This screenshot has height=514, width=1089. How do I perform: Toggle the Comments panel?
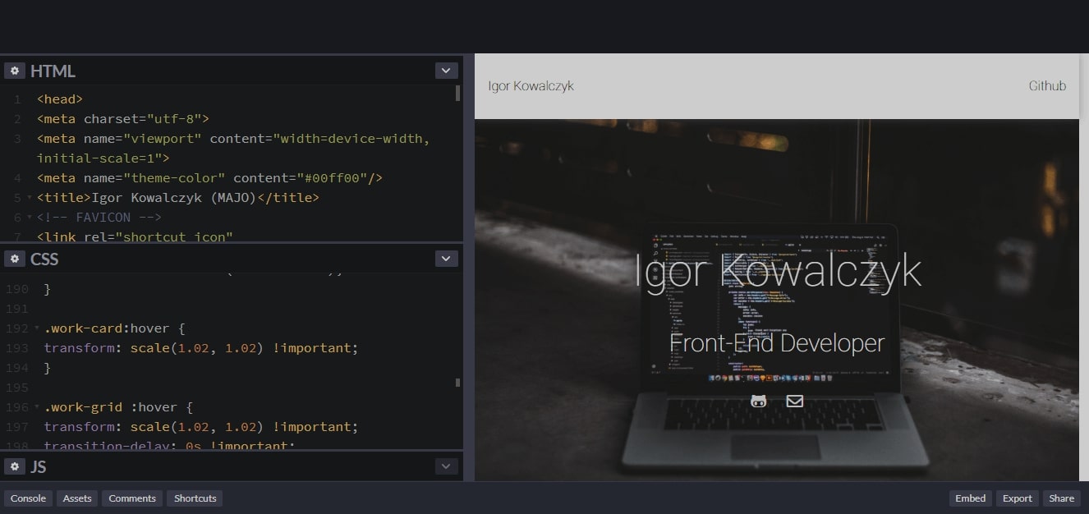[132, 498]
